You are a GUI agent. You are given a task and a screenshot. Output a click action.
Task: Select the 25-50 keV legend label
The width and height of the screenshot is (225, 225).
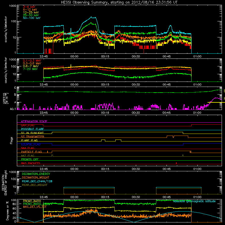tap(31, 15)
